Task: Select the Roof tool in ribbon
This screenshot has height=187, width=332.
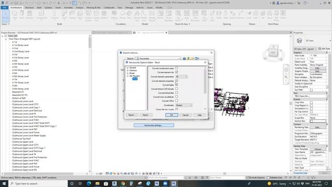Action: pyautogui.click(x=64, y=15)
